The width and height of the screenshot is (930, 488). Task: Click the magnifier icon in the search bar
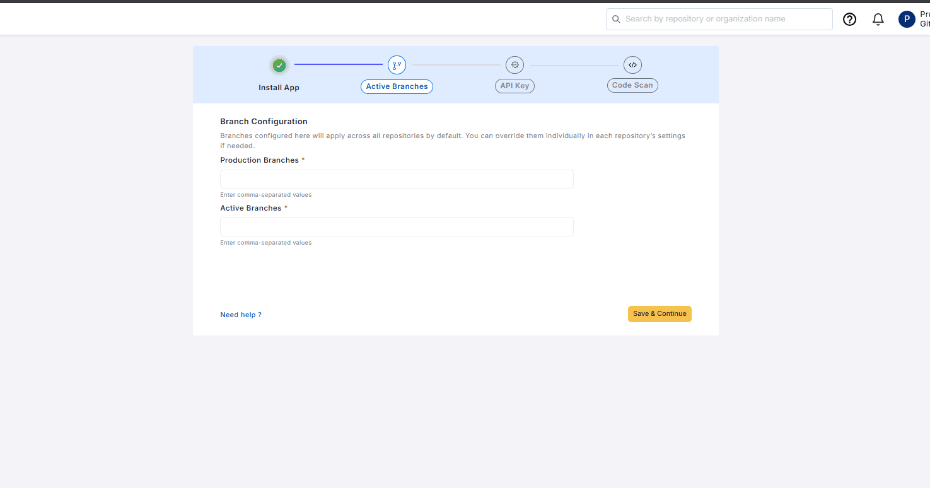(616, 20)
